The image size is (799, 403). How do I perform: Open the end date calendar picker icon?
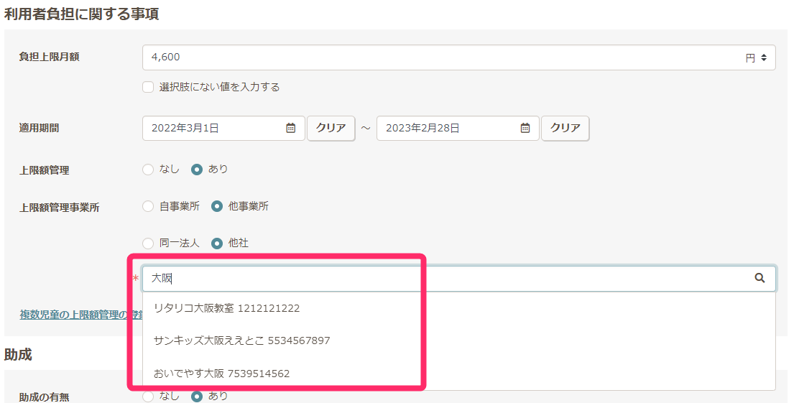tap(525, 128)
